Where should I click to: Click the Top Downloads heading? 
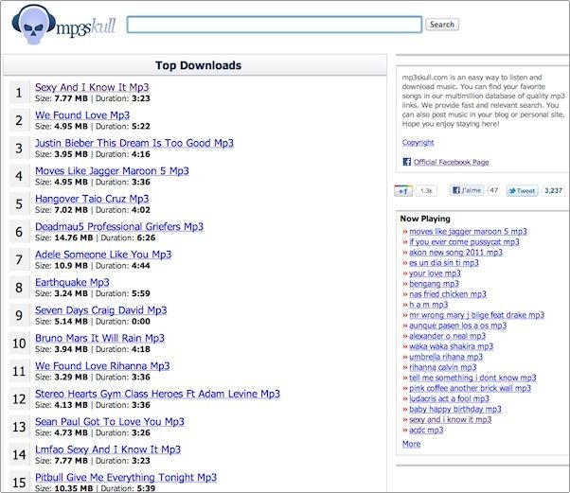click(x=199, y=65)
